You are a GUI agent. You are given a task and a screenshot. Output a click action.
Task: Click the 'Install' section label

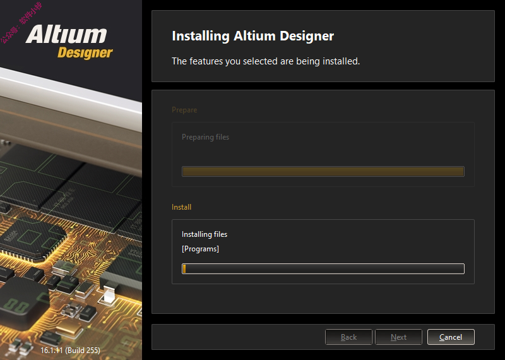click(x=182, y=207)
